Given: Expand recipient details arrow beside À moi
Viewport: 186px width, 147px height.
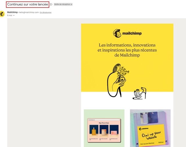Looking at the screenshot, I should tap(14, 15).
